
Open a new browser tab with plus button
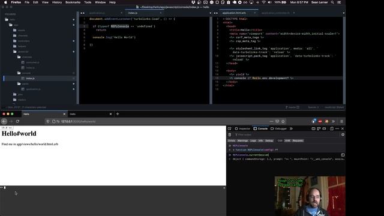(x=118, y=114)
